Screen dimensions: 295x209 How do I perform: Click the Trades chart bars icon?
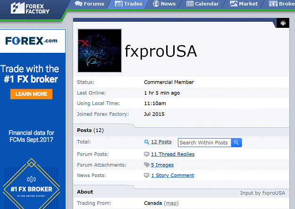click(118, 4)
